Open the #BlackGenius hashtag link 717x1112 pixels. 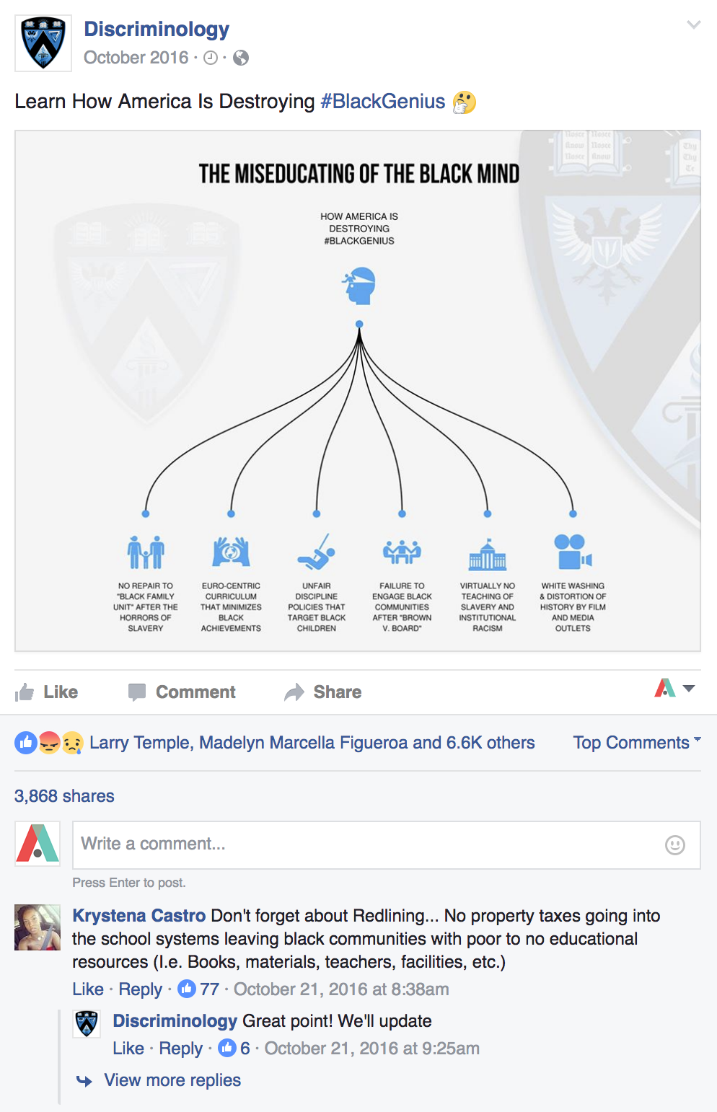[383, 102]
